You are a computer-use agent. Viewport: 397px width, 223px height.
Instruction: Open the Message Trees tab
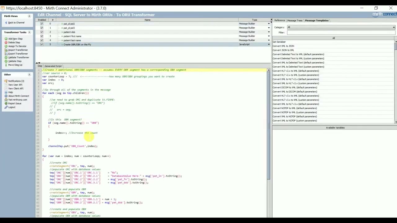[x=295, y=20]
